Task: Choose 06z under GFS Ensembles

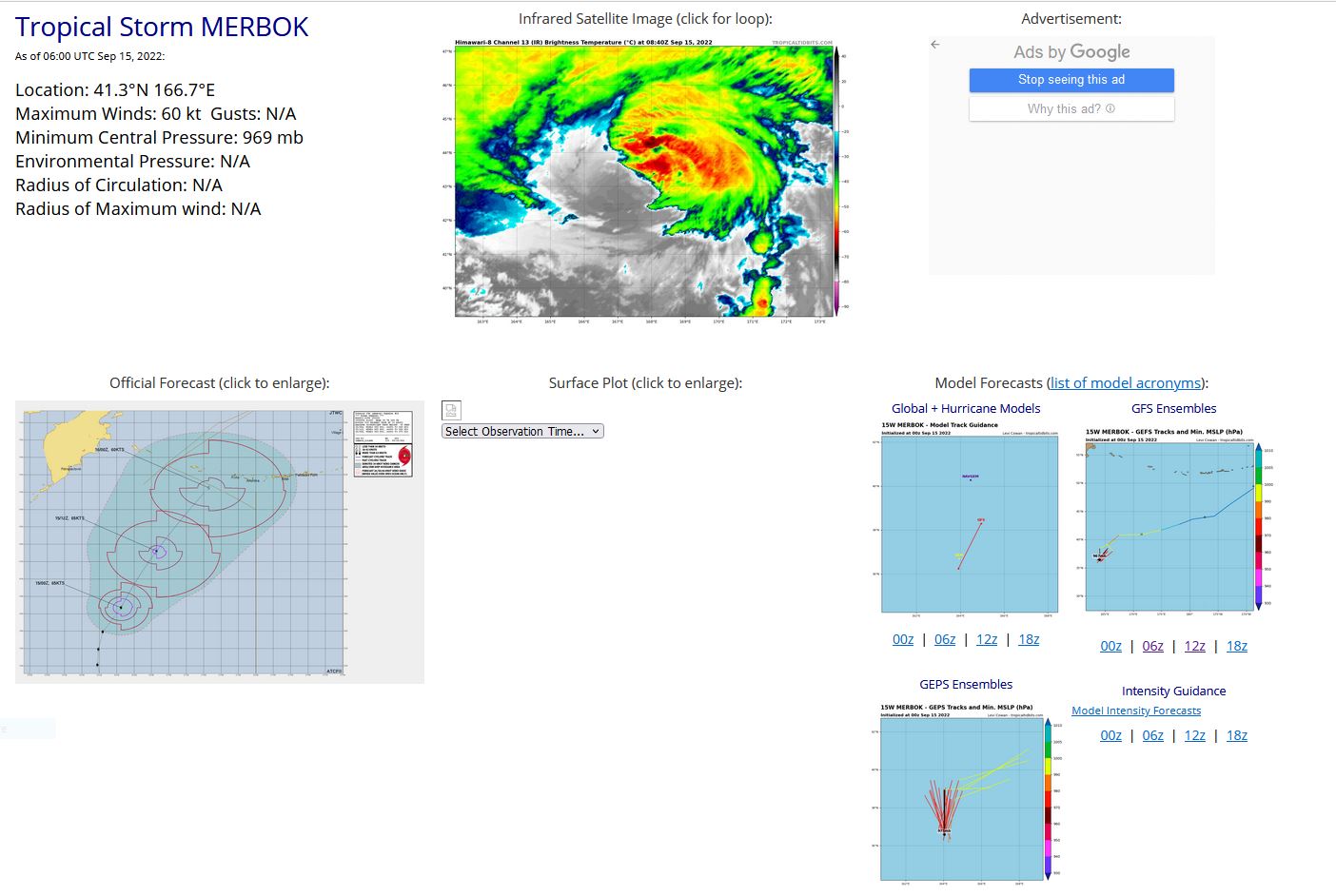Action: click(1152, 646)
